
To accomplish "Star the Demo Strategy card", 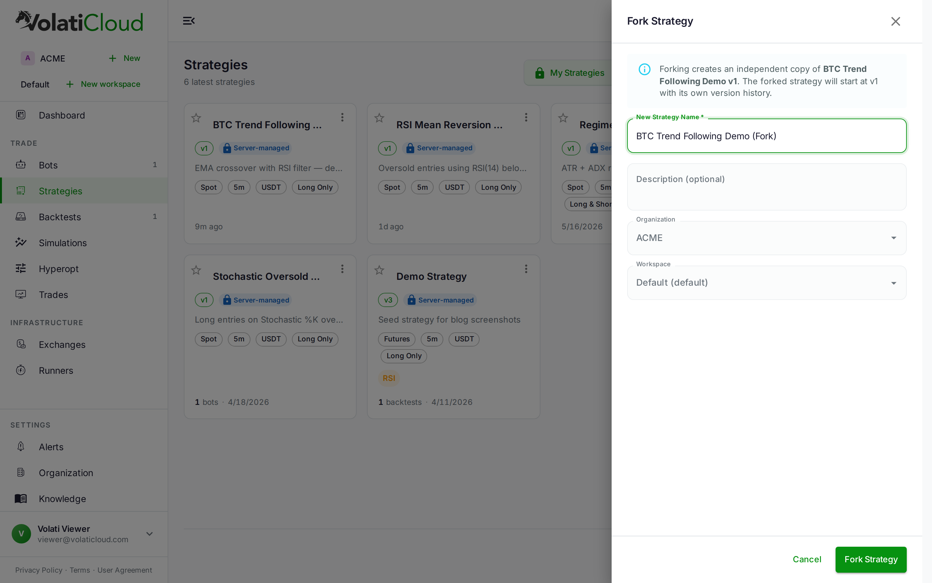I will coord(379,270).
